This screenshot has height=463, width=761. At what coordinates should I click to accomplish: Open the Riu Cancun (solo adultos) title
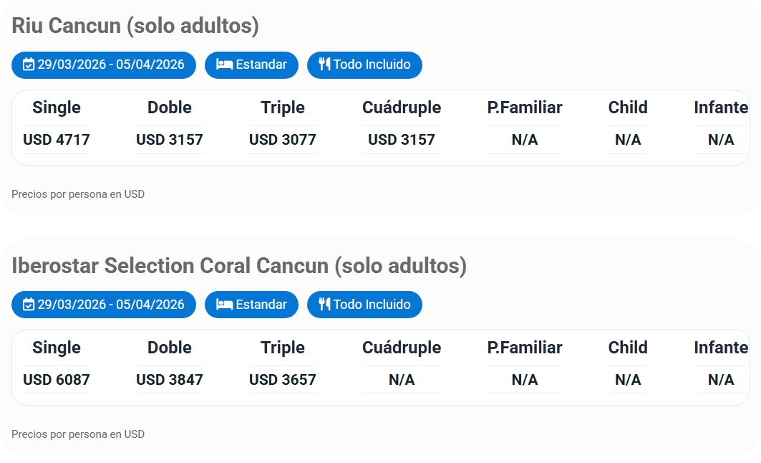pos(135,26)
